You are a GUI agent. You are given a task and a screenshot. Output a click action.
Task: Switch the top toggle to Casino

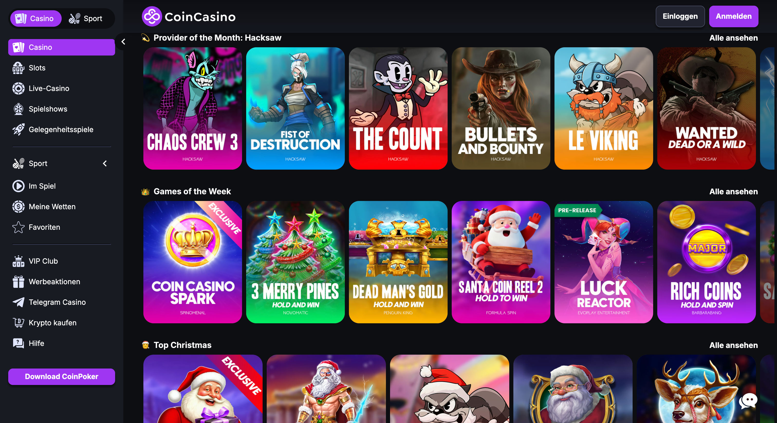tap(36, 19)
